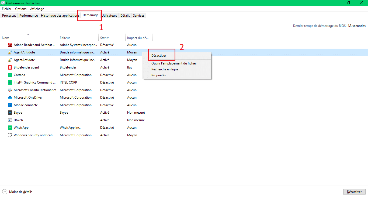The height and width of the screenshot is (198, 368).
Task: Select the Bitdefender agent row name
Action: 26,67
